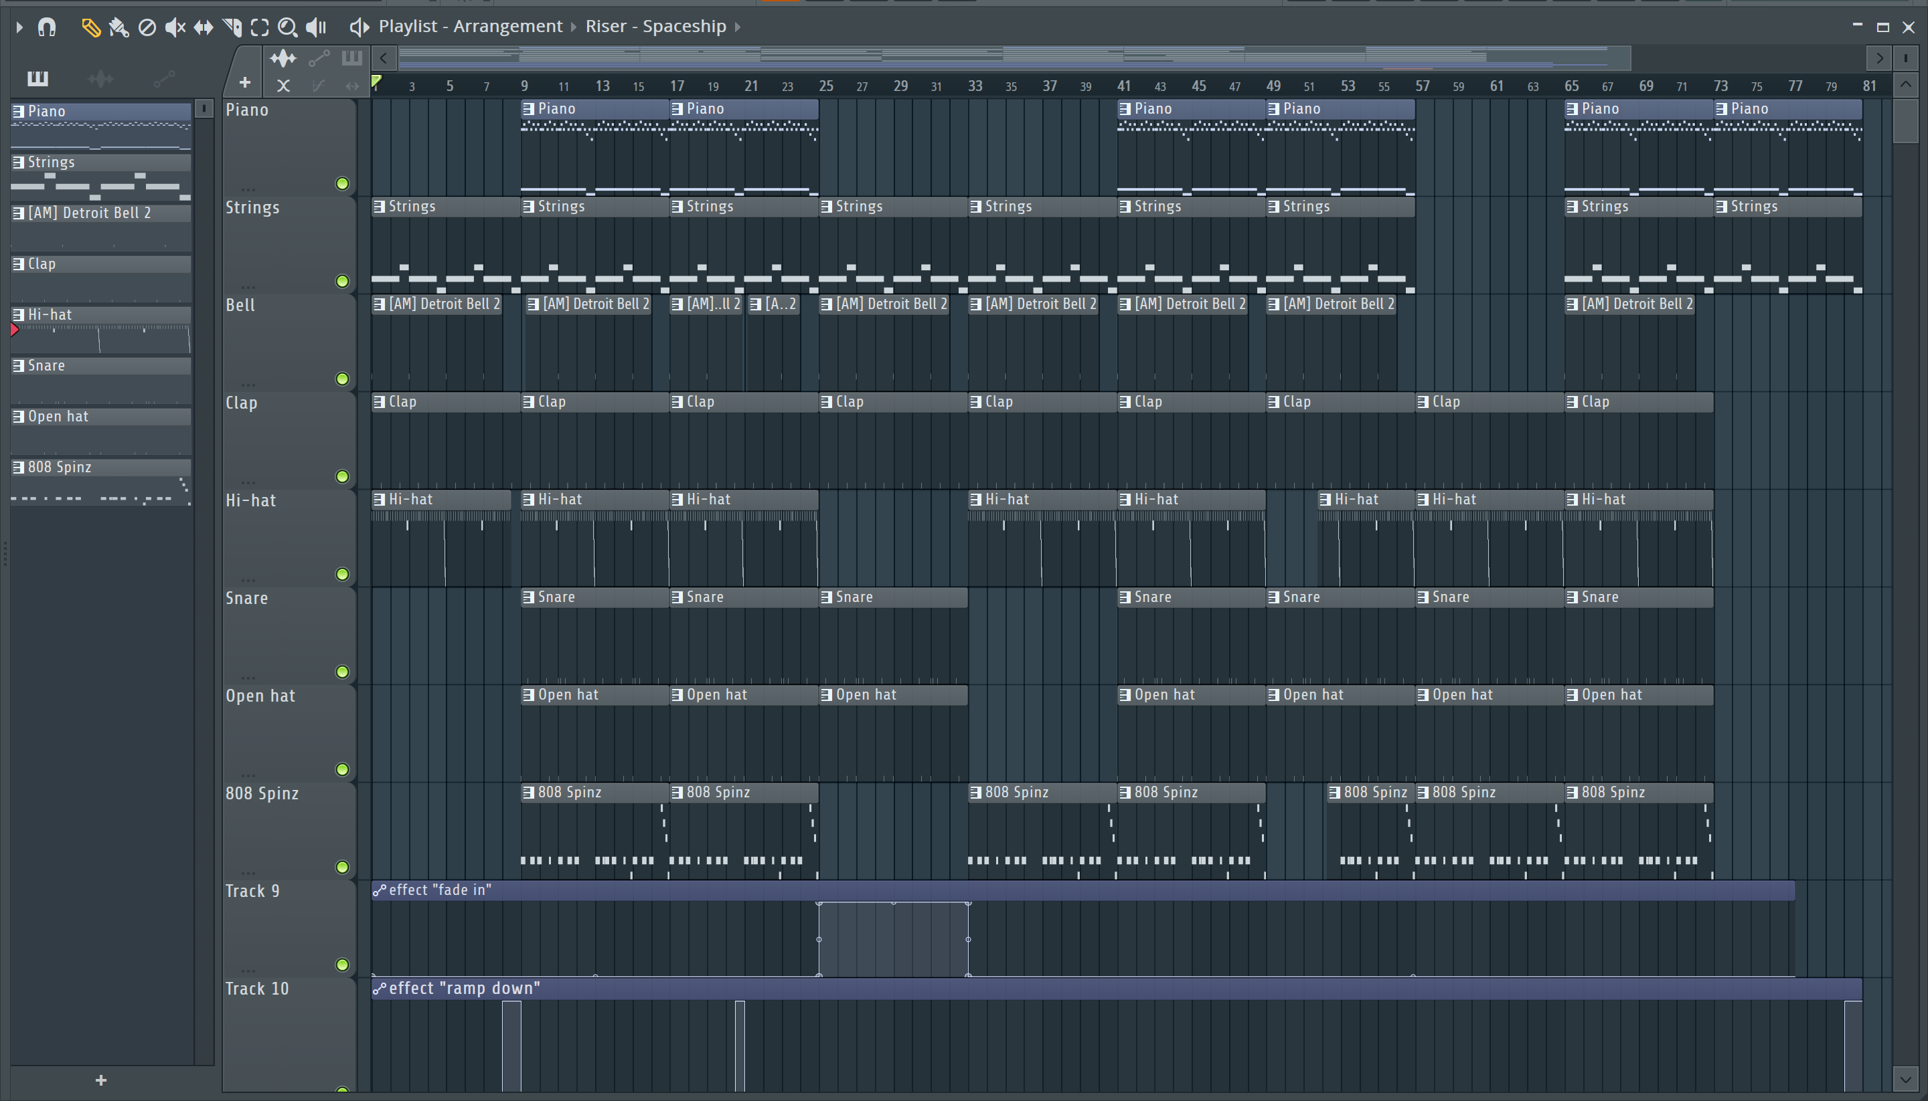
Task: Open Piano pattern menu icon in picker
Action: point(19,111)
